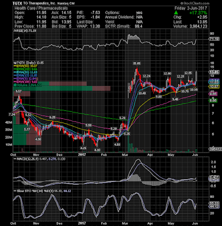Click the Chg value +2.05
222x226 pixels.
(203, 18)
